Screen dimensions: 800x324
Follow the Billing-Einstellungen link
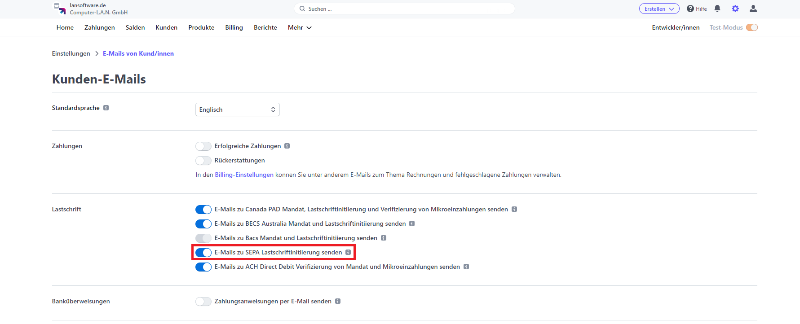click(244, 175)
